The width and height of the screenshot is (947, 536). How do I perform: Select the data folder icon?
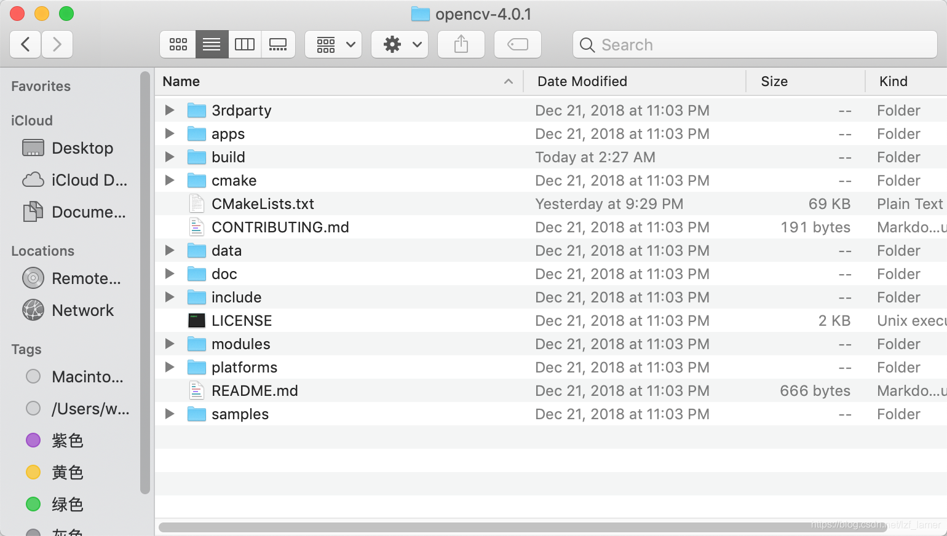coord(197,250)
